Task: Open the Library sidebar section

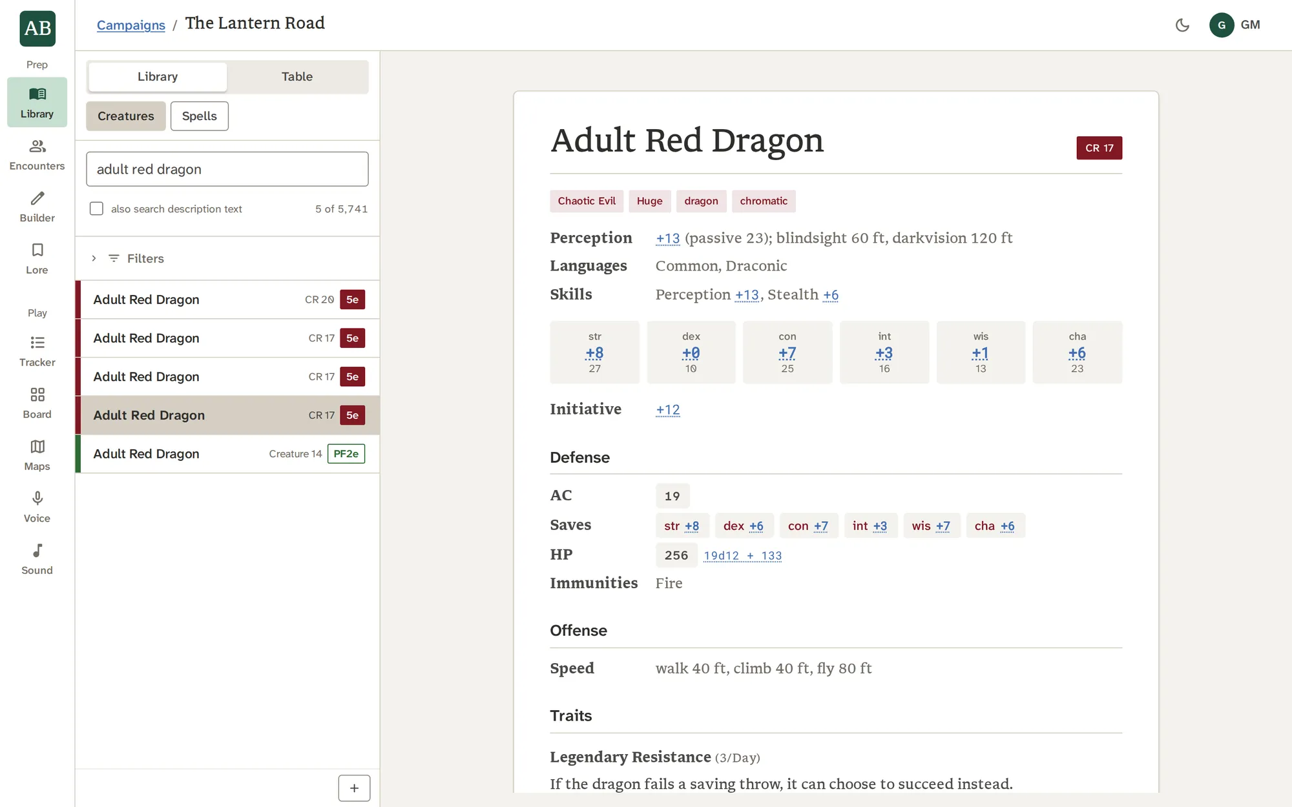Action: 37,102
